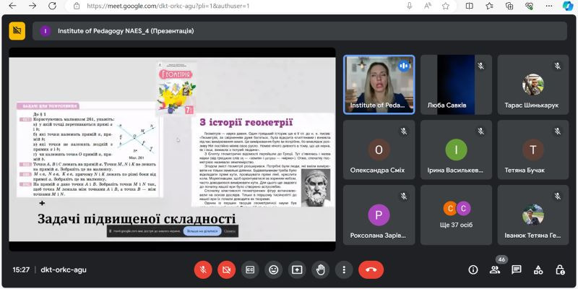Open meeting details info icon
The image size is (578, 289).
tap(473, 269)
